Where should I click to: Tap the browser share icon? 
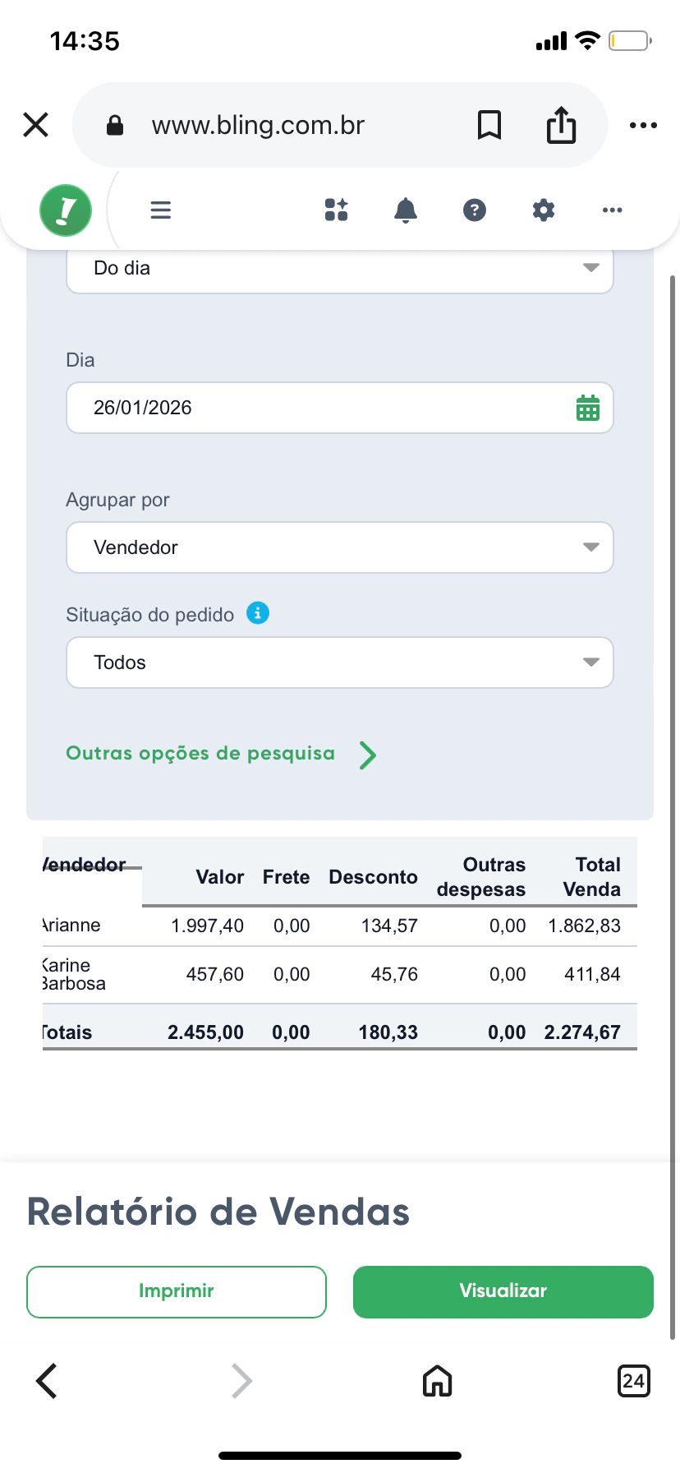point(562,125)
